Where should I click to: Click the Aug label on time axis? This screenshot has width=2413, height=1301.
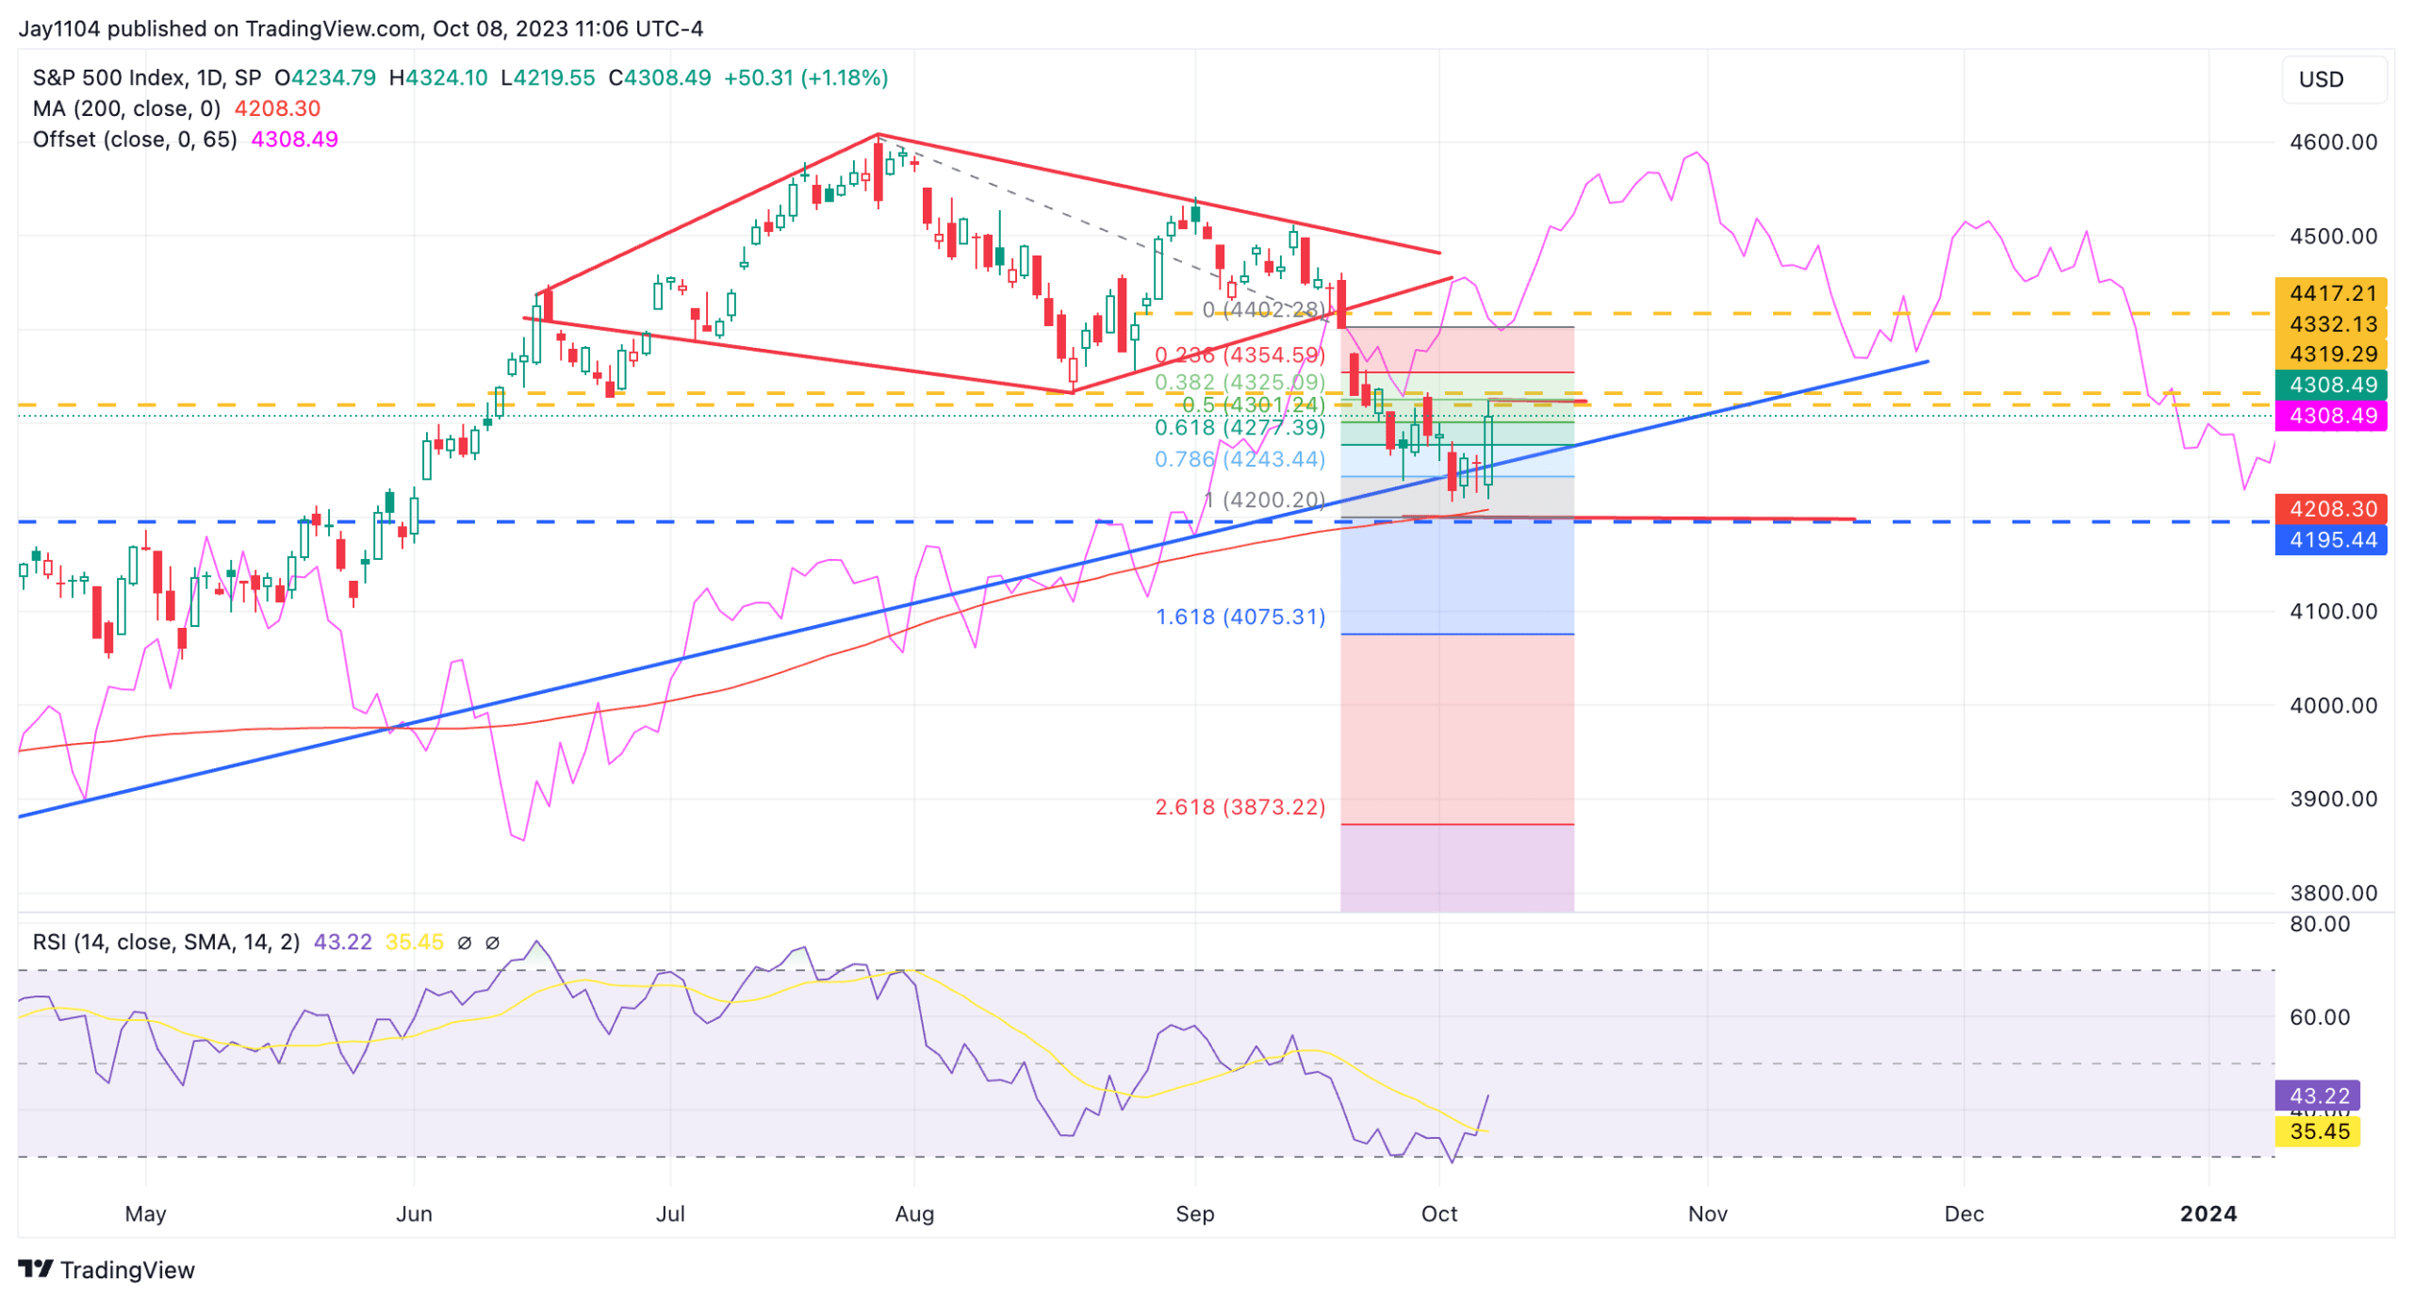pos(914,1214)
